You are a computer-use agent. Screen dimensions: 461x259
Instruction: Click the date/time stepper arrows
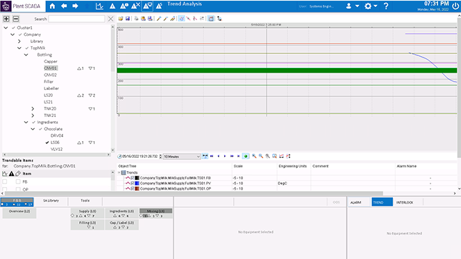coord(160,157)
